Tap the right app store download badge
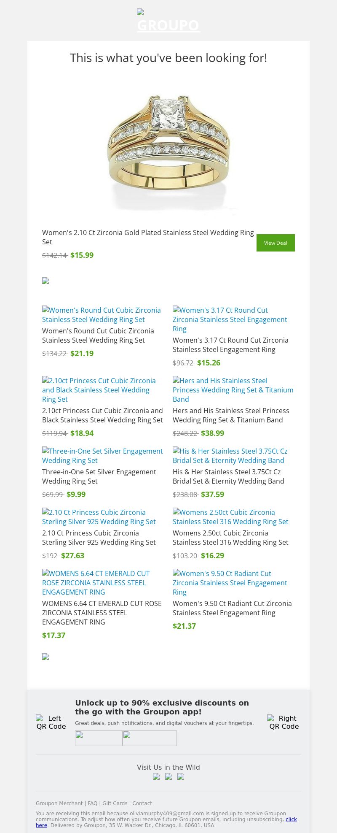This screenshot has width=337, height=833. point(150,738)
